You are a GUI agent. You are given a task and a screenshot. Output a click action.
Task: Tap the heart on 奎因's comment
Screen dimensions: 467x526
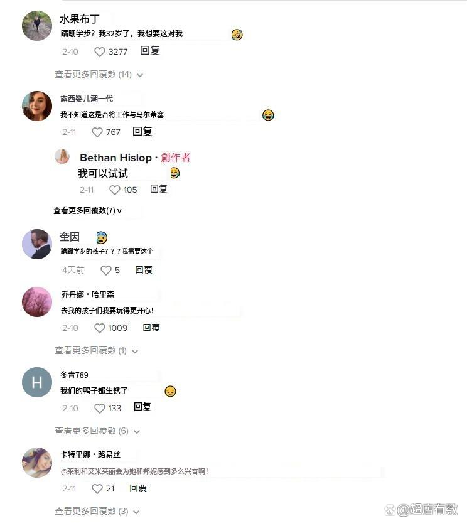106,271
